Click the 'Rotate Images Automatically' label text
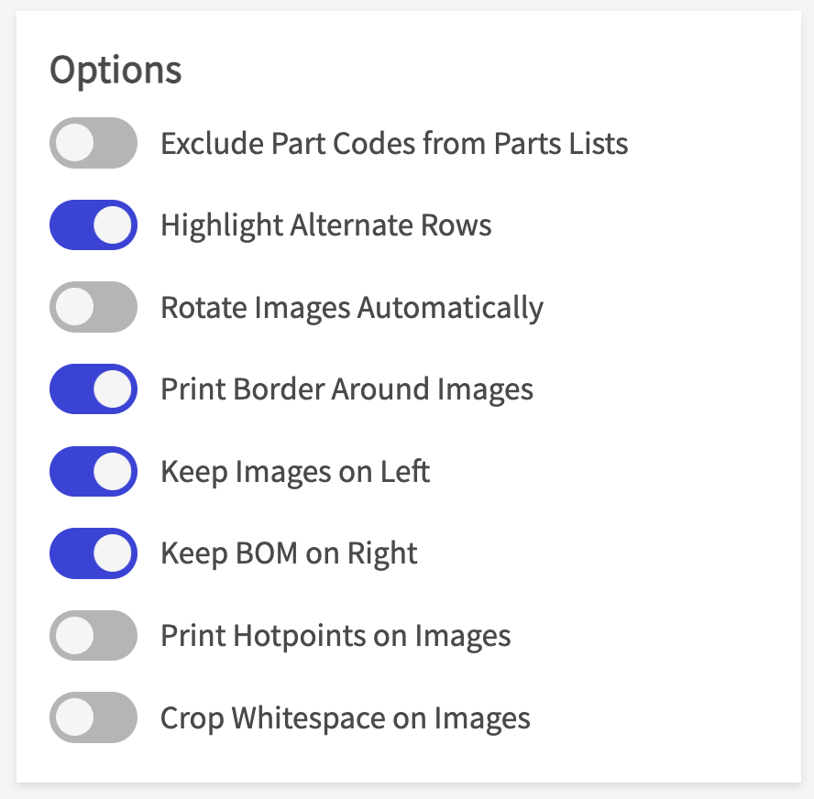 click(x=352, y=308)
